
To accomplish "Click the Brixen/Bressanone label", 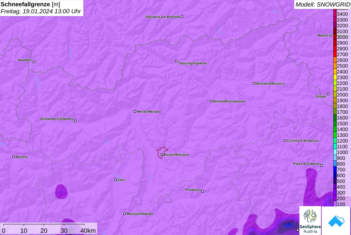I will (x=229, y=101).
